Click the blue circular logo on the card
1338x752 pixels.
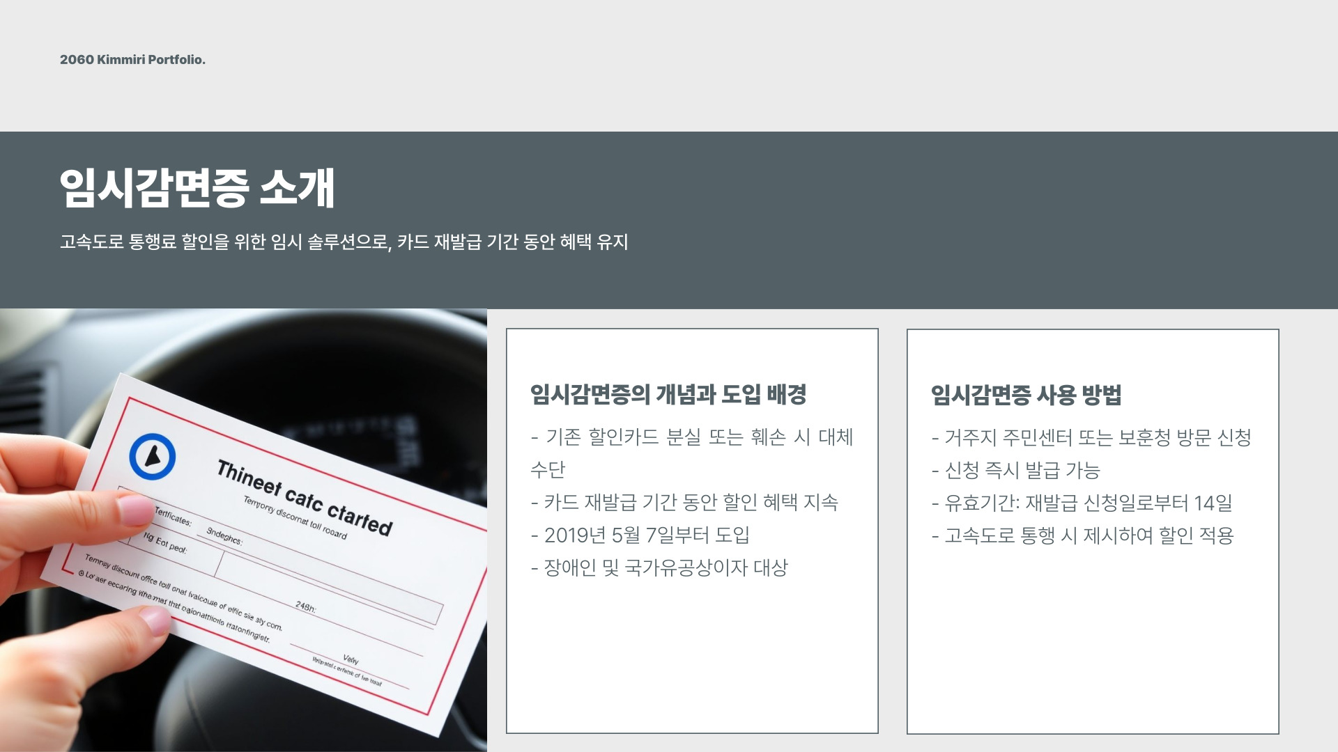tap(152, 457)
